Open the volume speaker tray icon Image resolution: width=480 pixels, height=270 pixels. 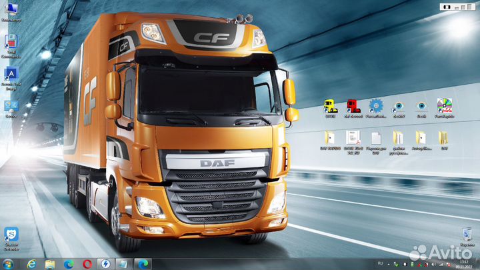[433, 264]
